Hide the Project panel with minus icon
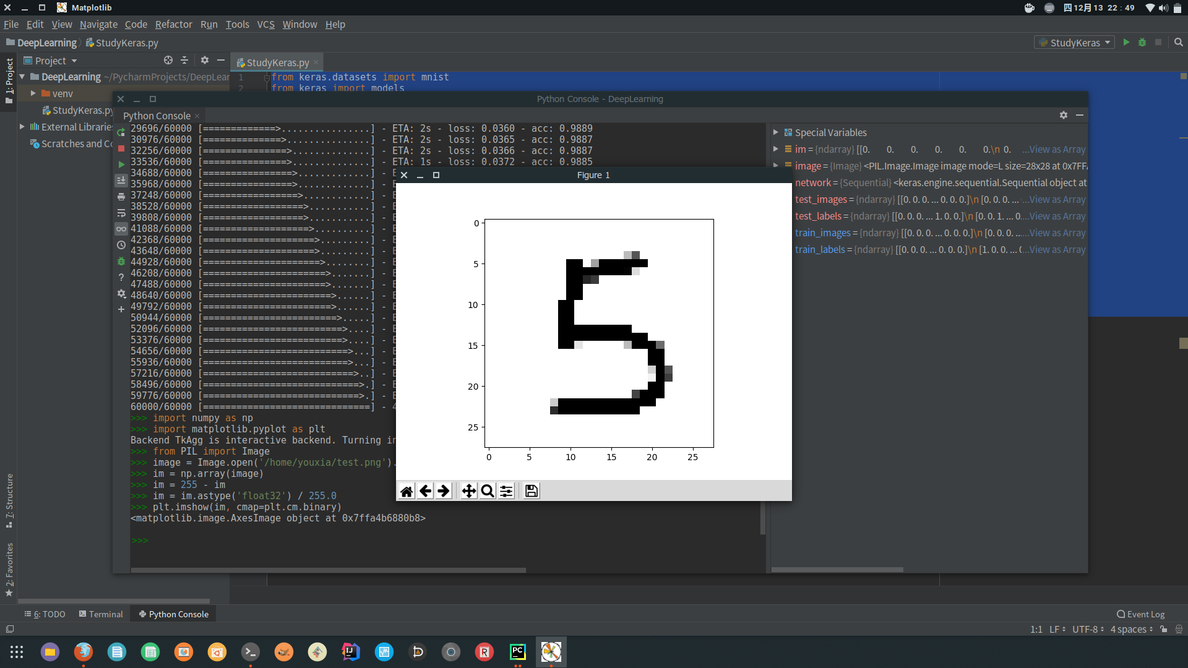The image size is (1188, 668). coord(221,60)
